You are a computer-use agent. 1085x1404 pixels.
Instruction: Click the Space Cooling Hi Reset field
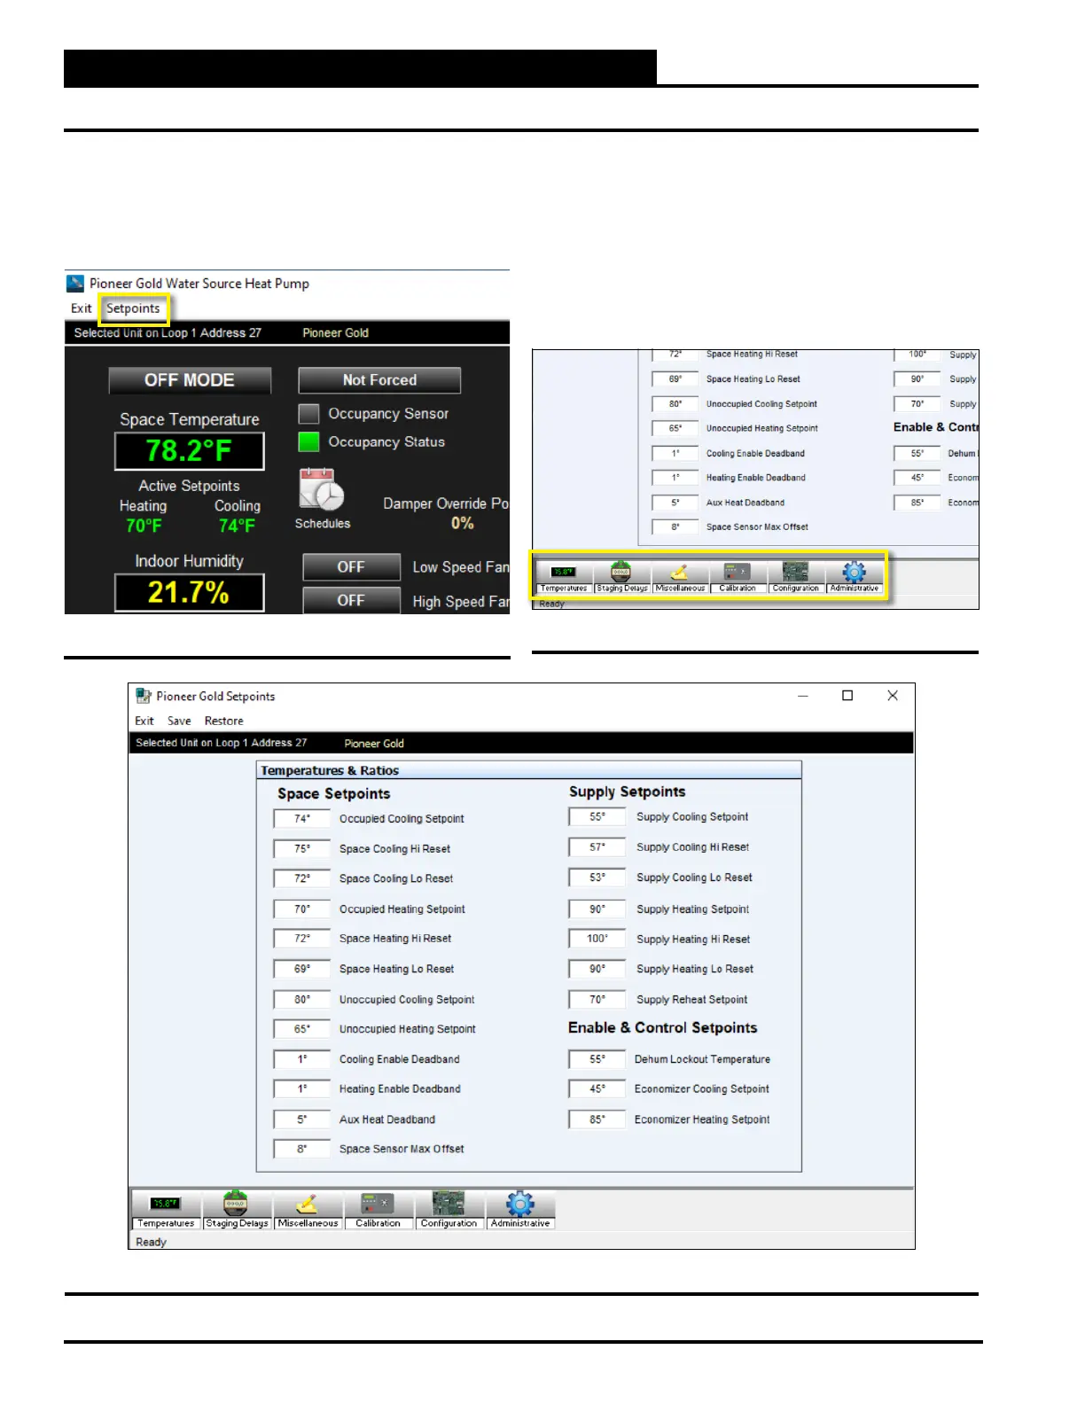(x=301, y=849)
